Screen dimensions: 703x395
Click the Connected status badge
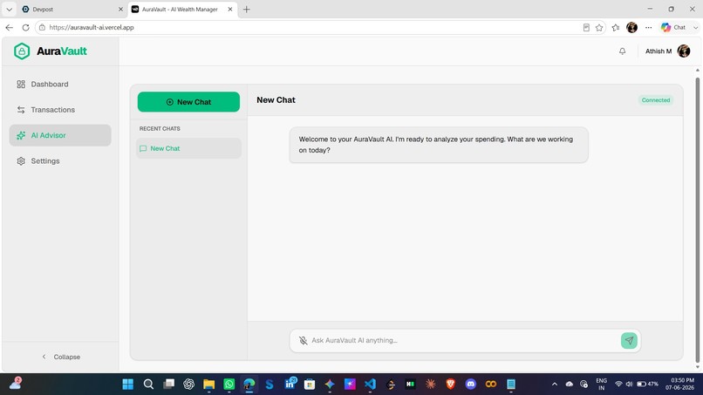click(656, 100)
